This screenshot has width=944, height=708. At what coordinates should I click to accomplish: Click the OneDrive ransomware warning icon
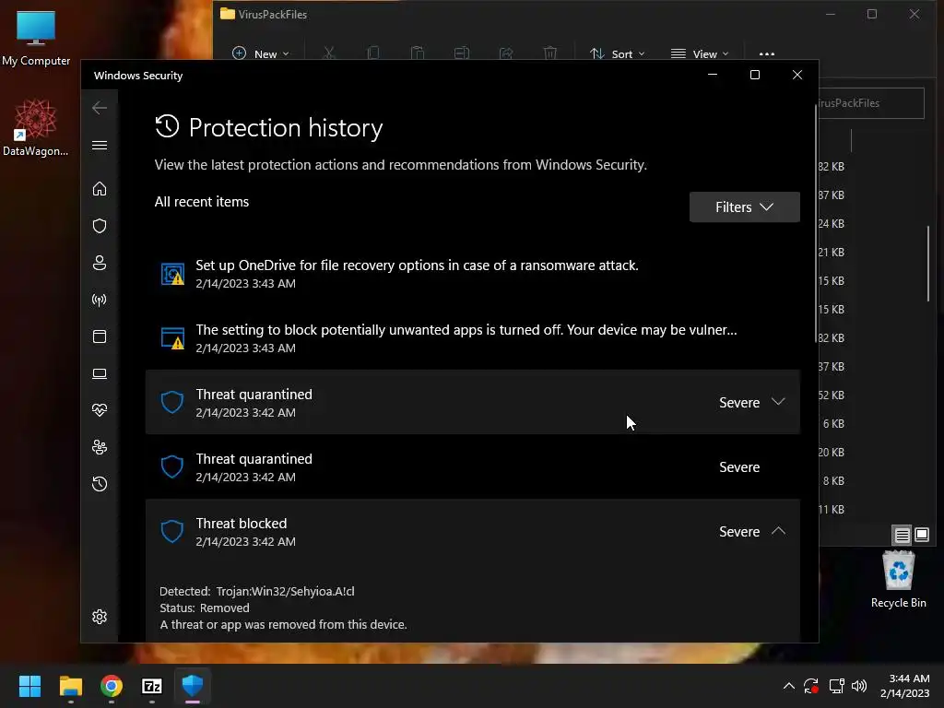coord(172,274)
